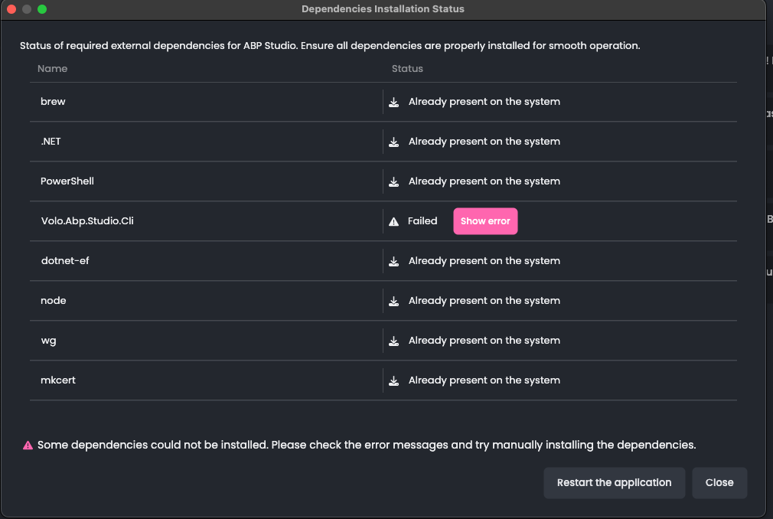
Task: Click the wg row download icon
Action: pyautogui.click(x=394, y=341)
